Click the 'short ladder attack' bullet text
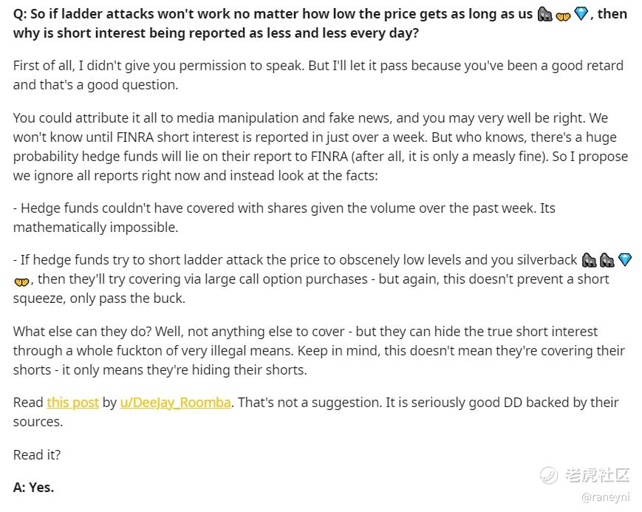642x512 pixels. pyautogui.click(x=323, y=279)
